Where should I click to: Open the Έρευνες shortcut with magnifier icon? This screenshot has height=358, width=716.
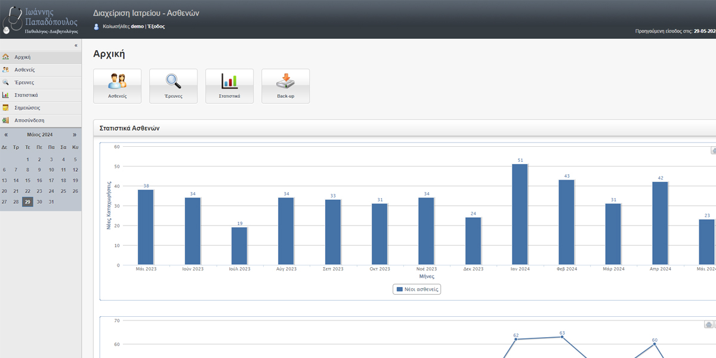point(173,86)
